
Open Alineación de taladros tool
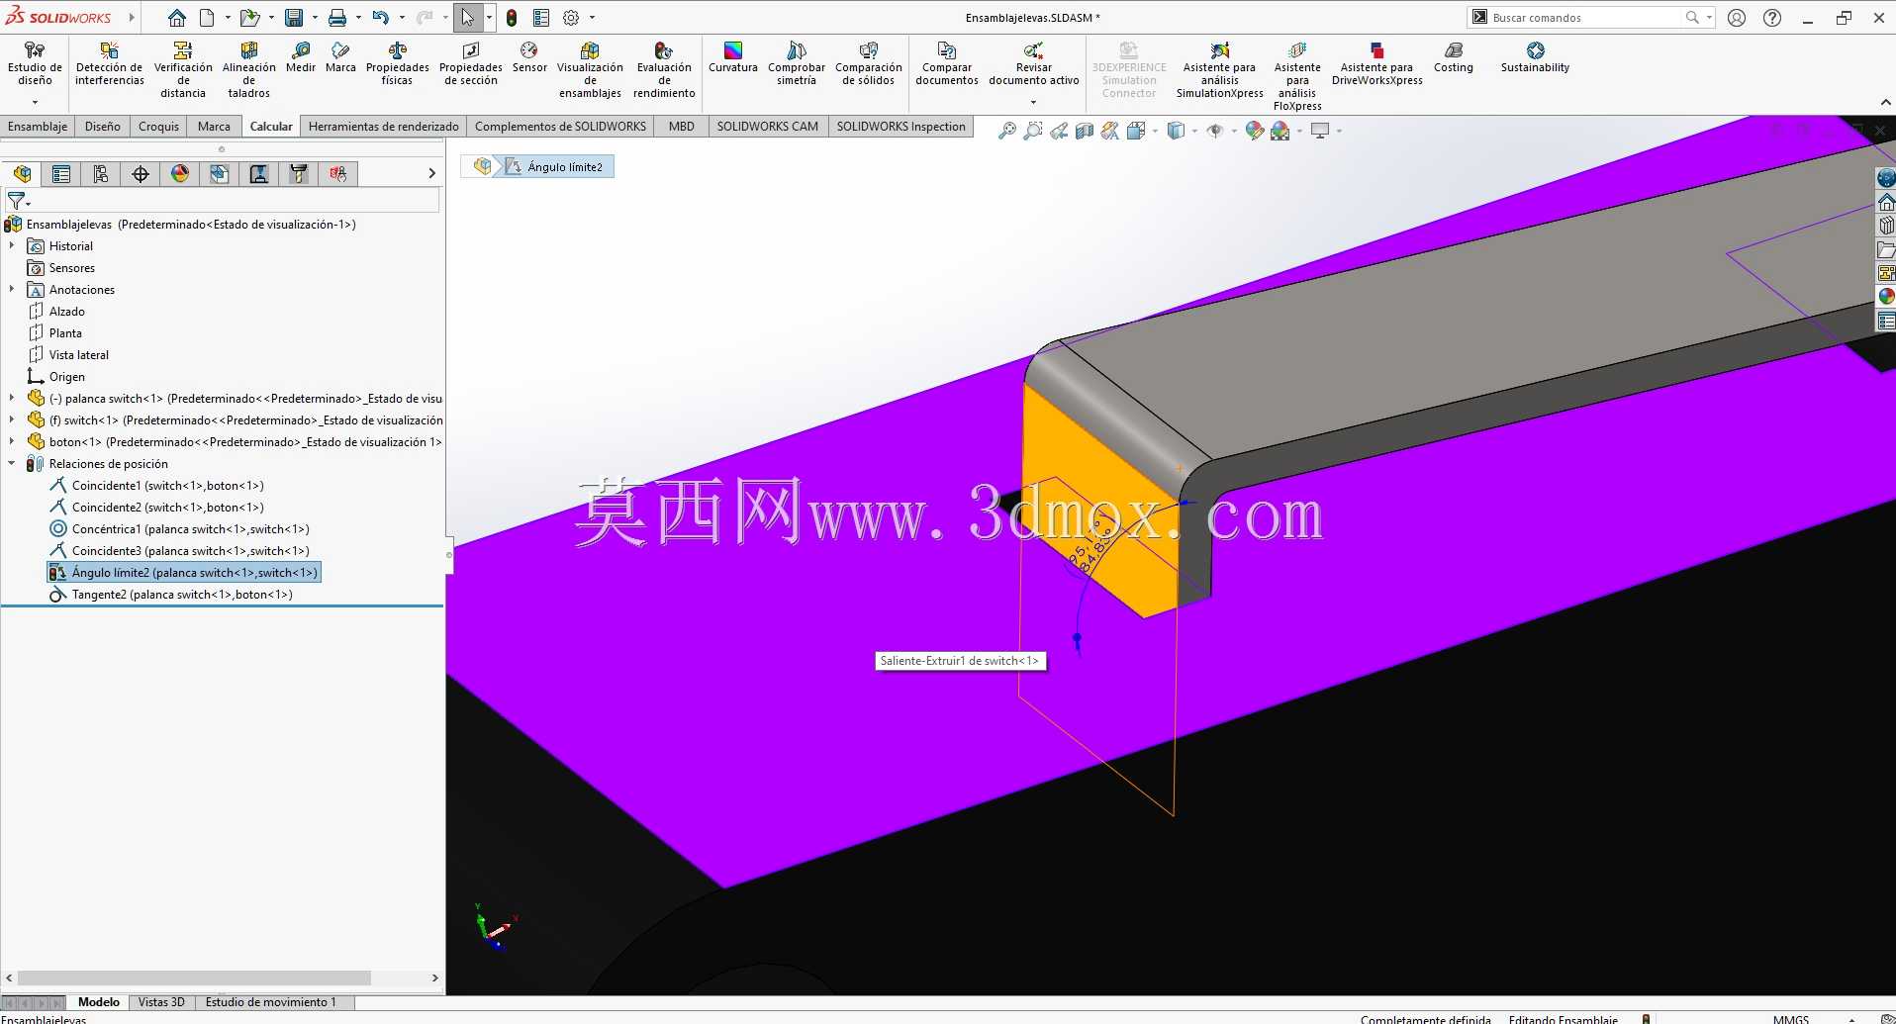pyautogui.click(x=248, y=69)
